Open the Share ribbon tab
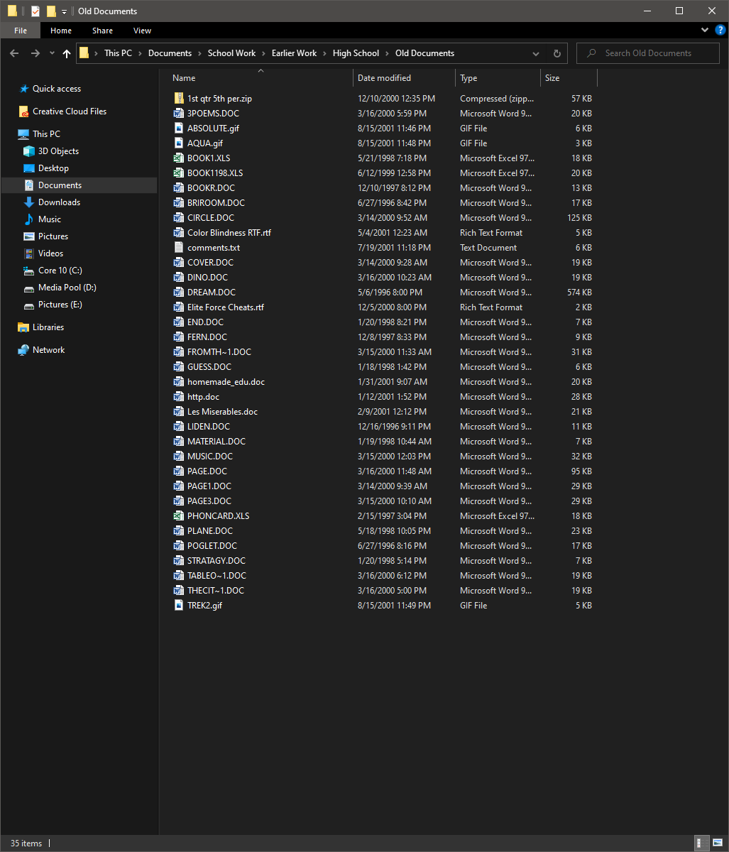The image size is (729, 852). click(102, 31)
